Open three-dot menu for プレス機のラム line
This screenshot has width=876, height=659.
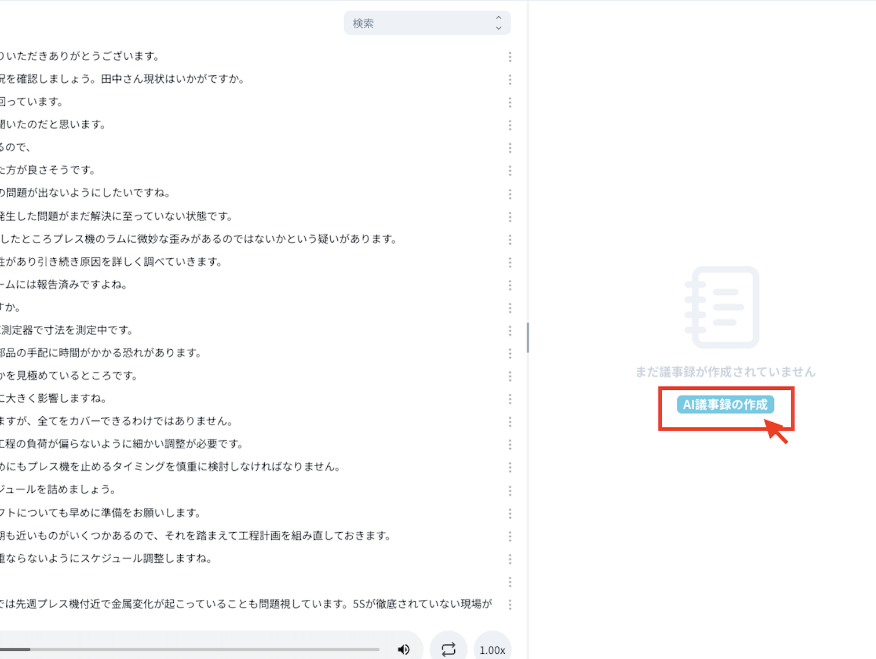(510, 239)
